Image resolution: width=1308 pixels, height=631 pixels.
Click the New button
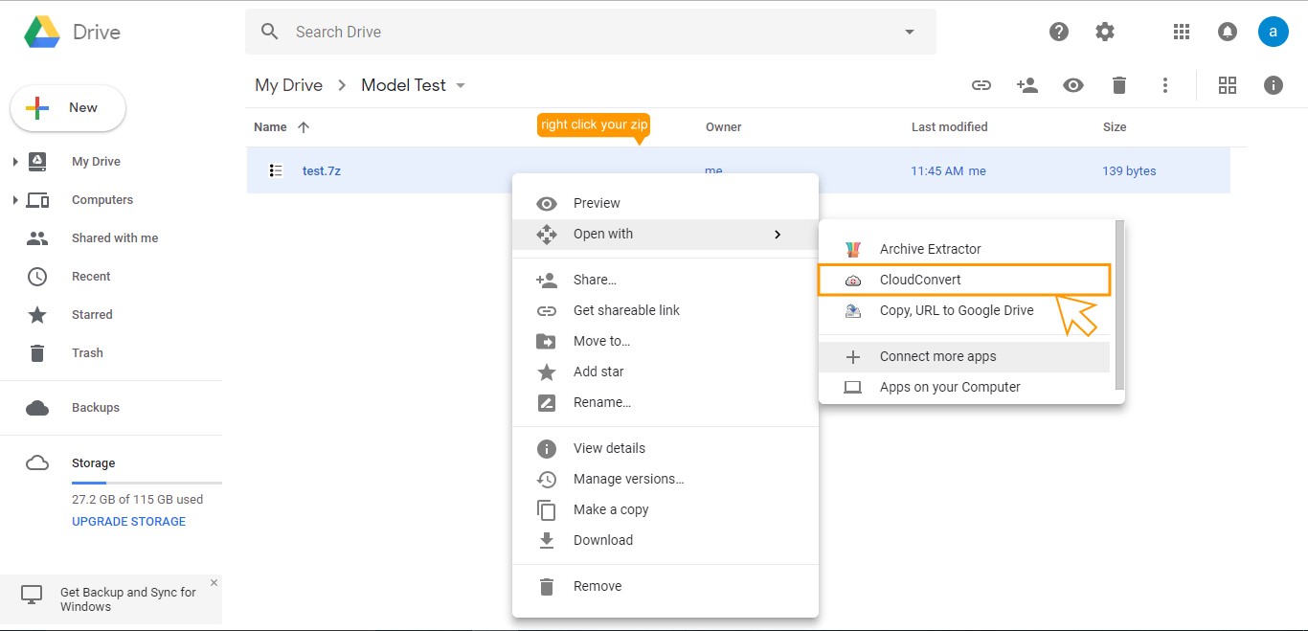68,108
